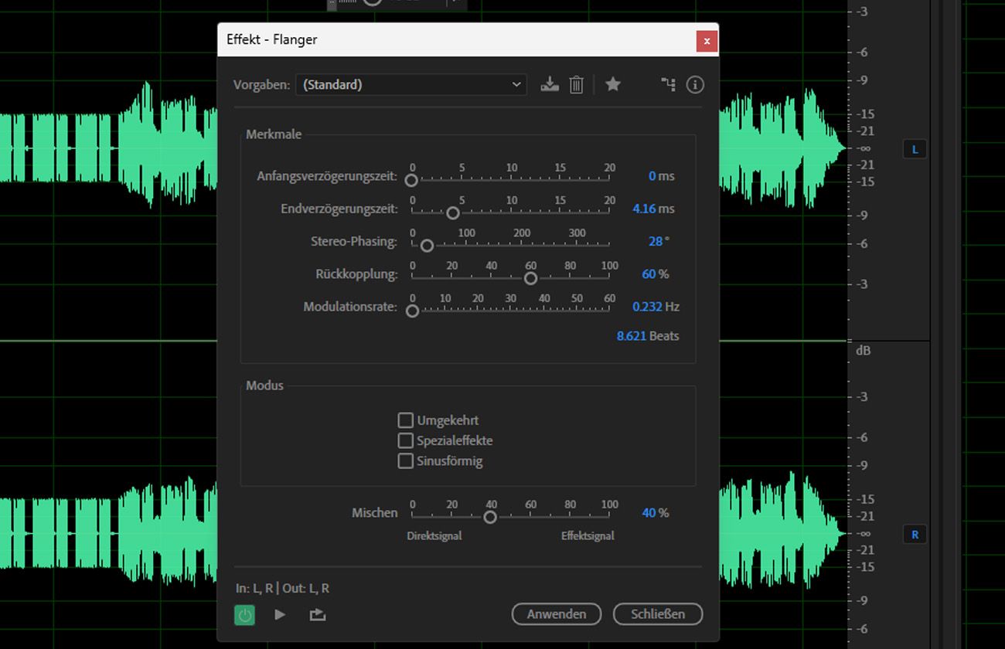Enable Spezialeffekte mode
This screenshot has height=649, width=1005.
[406, 440]
